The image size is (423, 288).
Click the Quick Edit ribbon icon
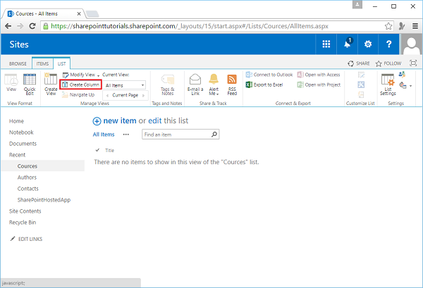tap(30, 84)
